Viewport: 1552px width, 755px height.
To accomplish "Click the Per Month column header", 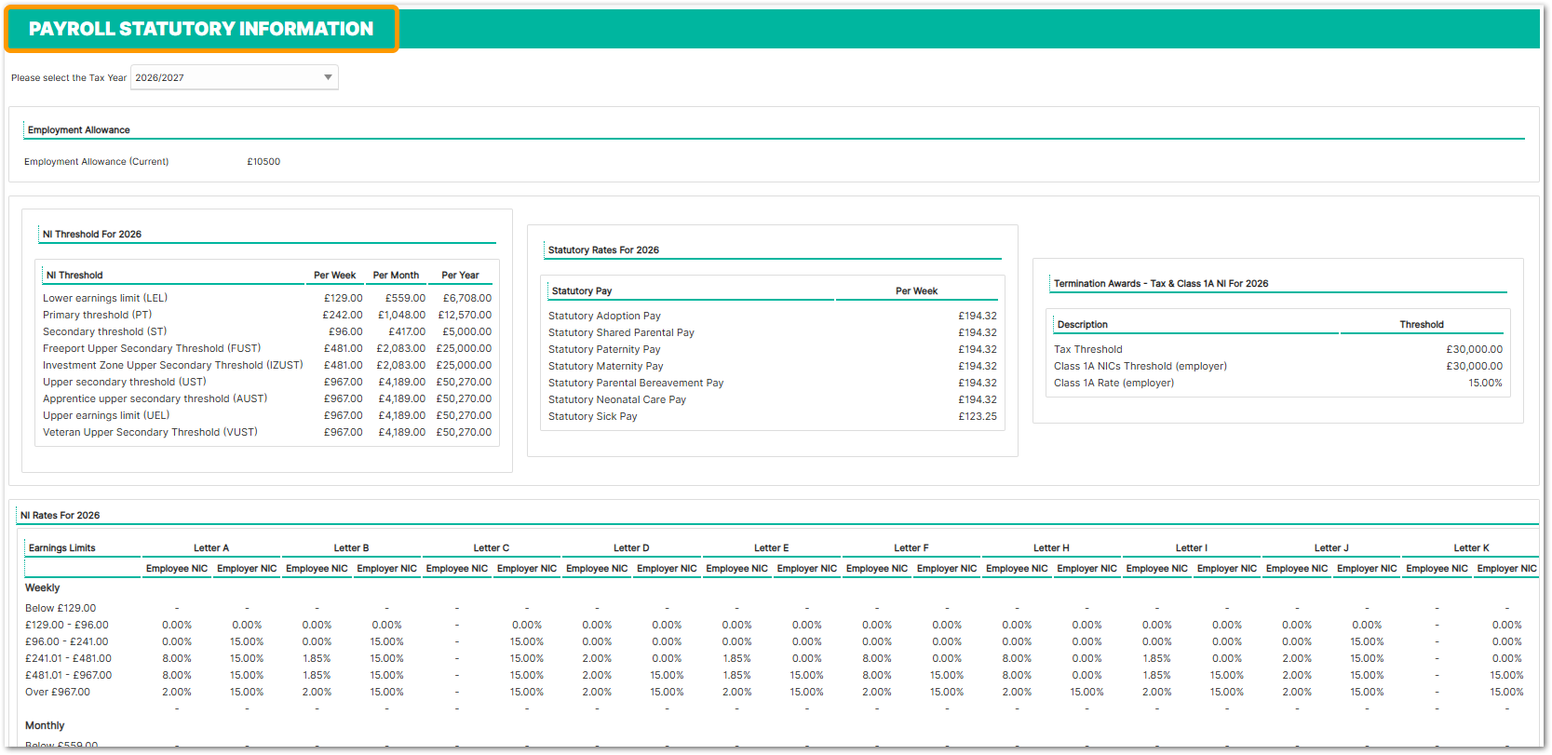I will point(396,276).
